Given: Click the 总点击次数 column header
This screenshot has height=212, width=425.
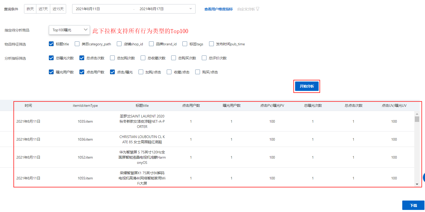Looking at the screenshot, I should coord(354,105).
